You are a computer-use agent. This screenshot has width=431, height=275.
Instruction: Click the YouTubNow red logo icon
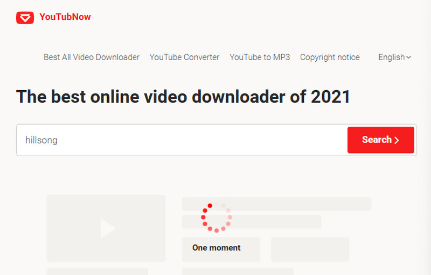(x=25, y=18)
